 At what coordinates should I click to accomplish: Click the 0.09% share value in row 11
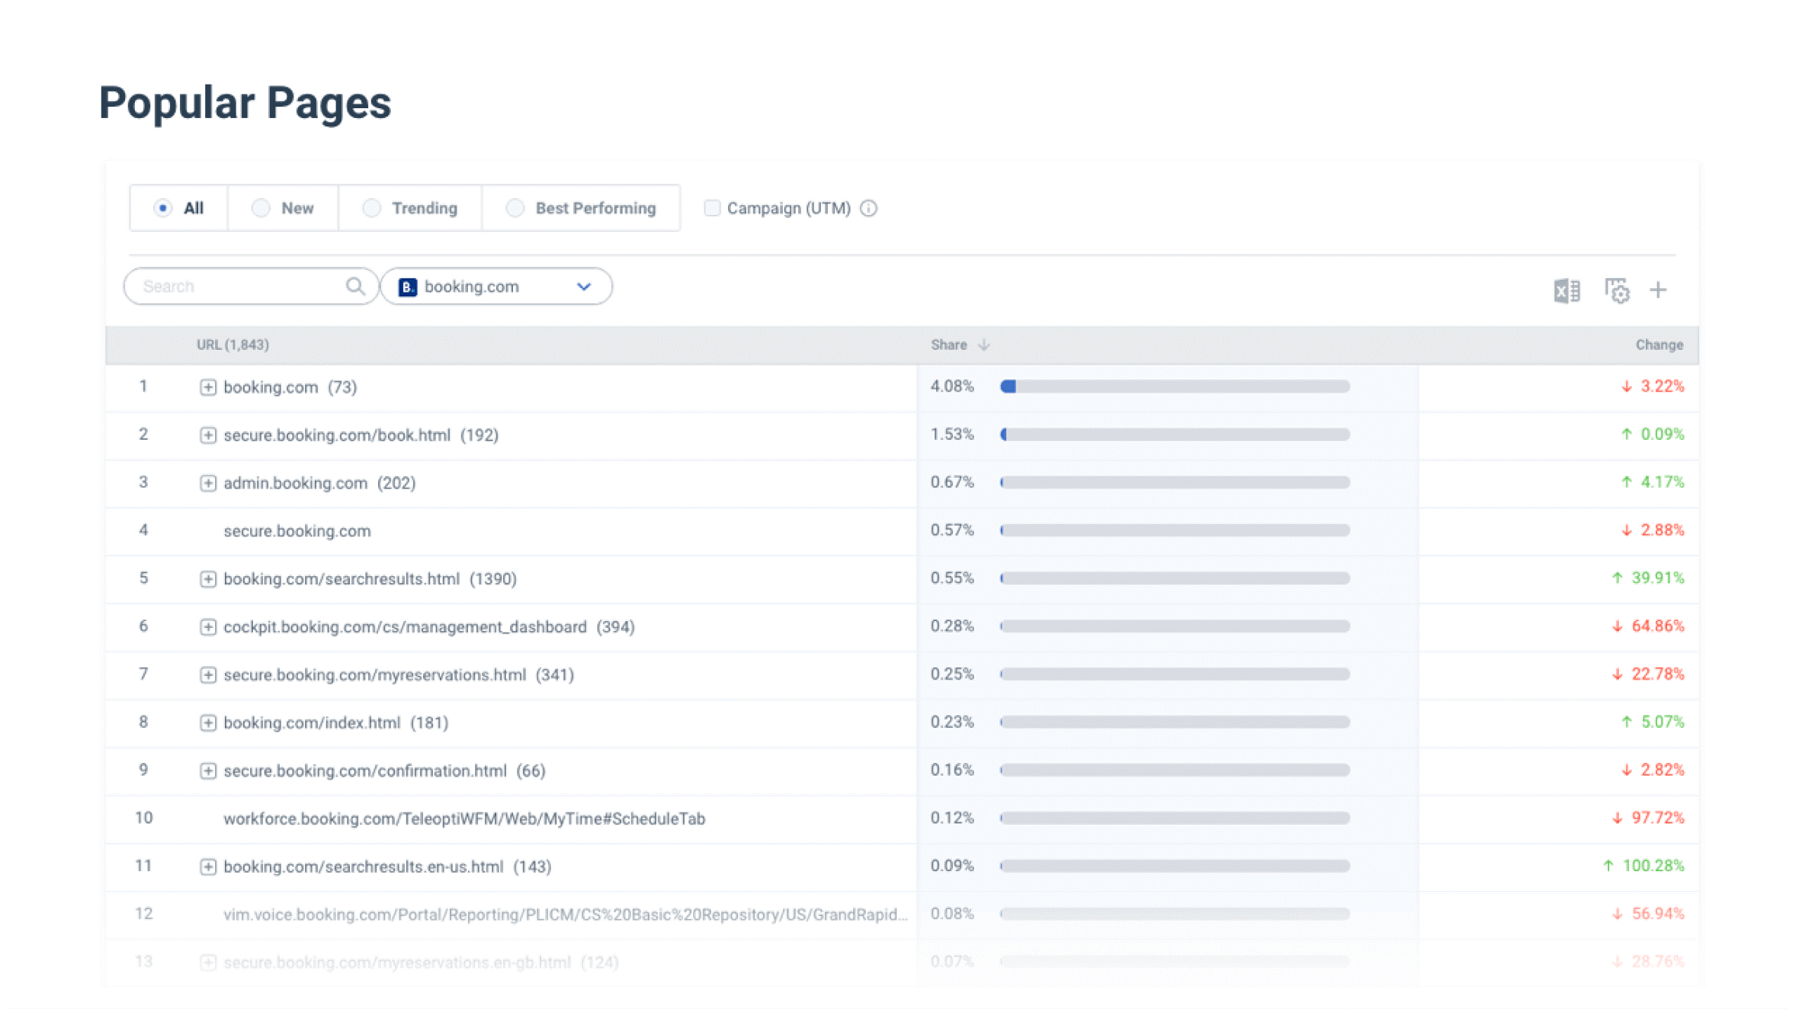click(952, 866)
